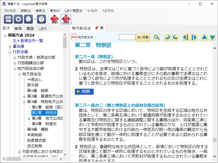
Task: Select 前文部 tree item
Action: [x=33, y=85]
